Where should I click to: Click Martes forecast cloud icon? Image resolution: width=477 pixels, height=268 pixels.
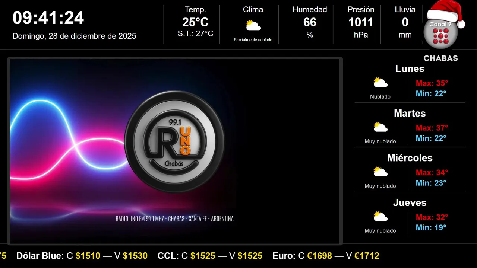pos(380,127)
